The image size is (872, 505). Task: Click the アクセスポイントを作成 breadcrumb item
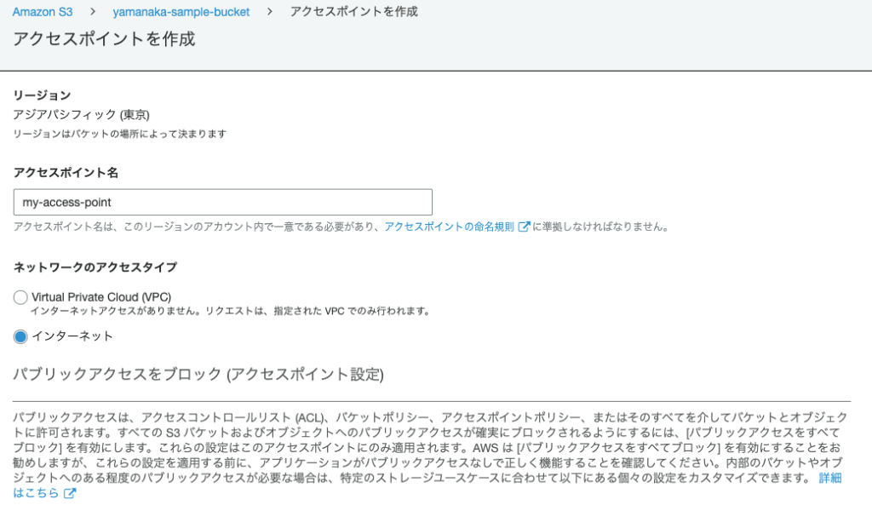[353, 12]
